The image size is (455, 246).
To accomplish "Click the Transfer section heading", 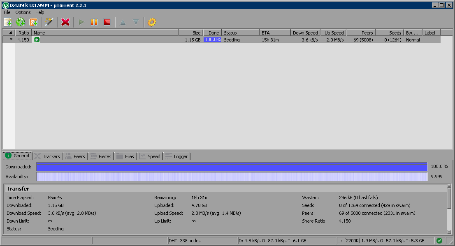I will click(x=18, y=189).
